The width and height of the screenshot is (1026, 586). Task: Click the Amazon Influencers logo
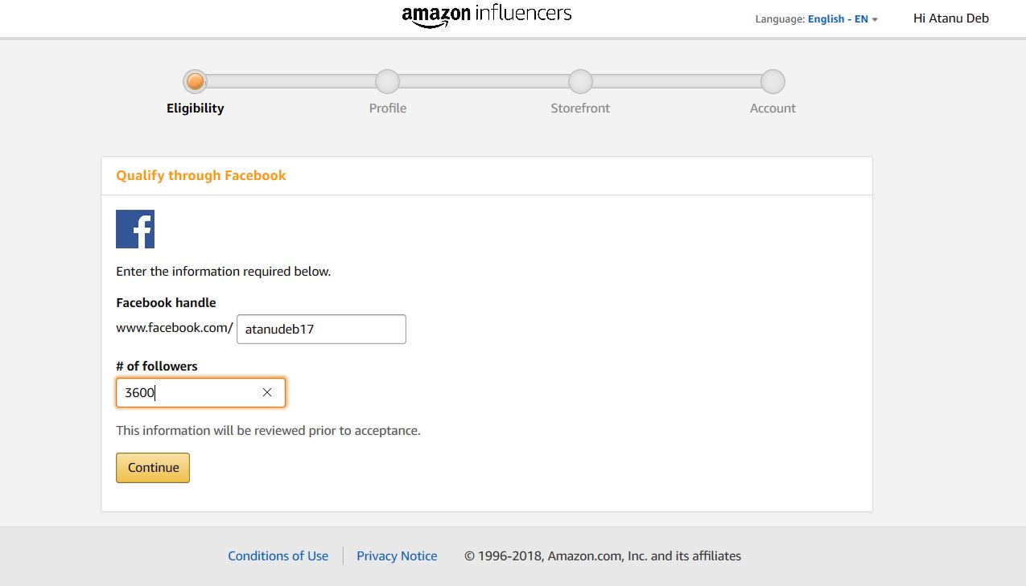click(x=486, y=15)
